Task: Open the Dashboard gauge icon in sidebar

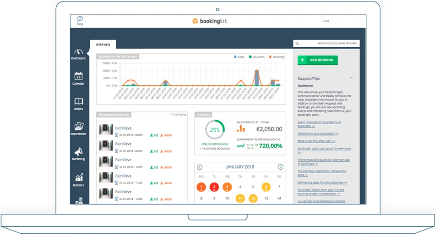Action: point(78,52)
